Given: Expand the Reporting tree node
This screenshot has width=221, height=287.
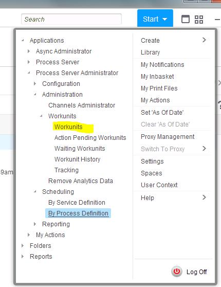Looking at the screenshot, I should click(x=35, y=224).
